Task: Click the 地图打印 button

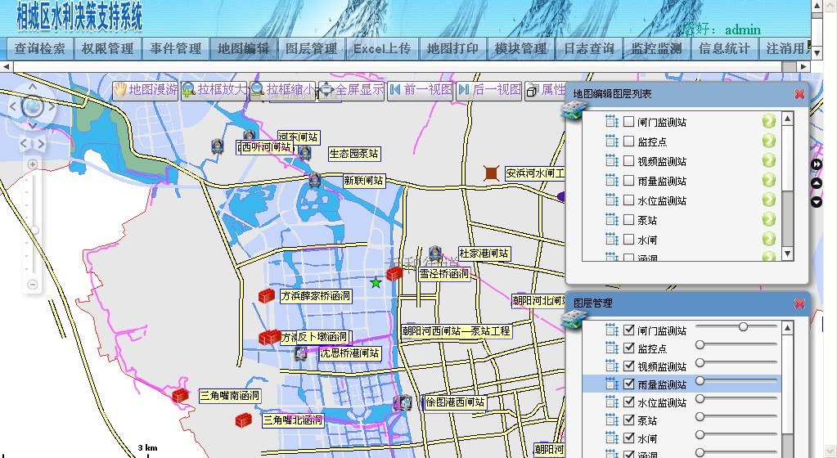Action: pyautogui.click(x=452, y=48)
